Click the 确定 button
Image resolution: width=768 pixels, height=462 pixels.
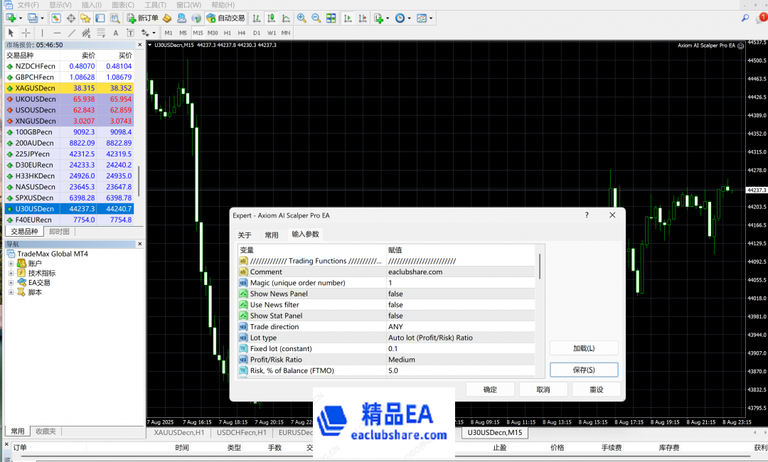pos(490,390)
